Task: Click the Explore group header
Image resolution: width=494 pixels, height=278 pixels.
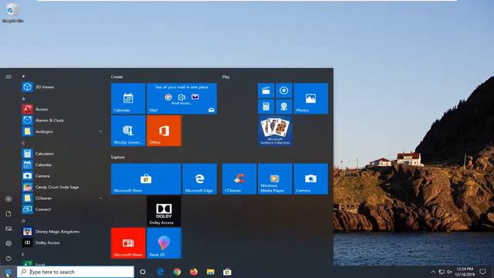Action: pyautogui.click(x=118, y=157)
